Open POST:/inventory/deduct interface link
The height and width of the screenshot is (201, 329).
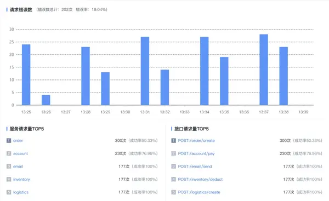tap(200, 180)
